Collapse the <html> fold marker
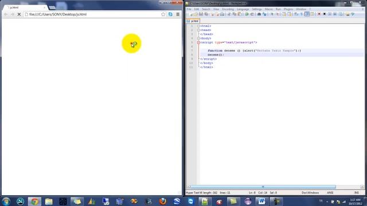 (198, 26)
